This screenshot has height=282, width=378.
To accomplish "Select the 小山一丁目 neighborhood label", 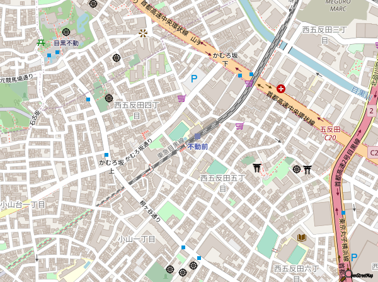I will click(x=137, y=239).
